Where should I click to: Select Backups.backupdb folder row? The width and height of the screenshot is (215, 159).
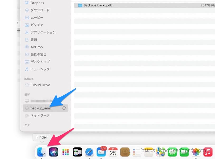tap(144, 5)
